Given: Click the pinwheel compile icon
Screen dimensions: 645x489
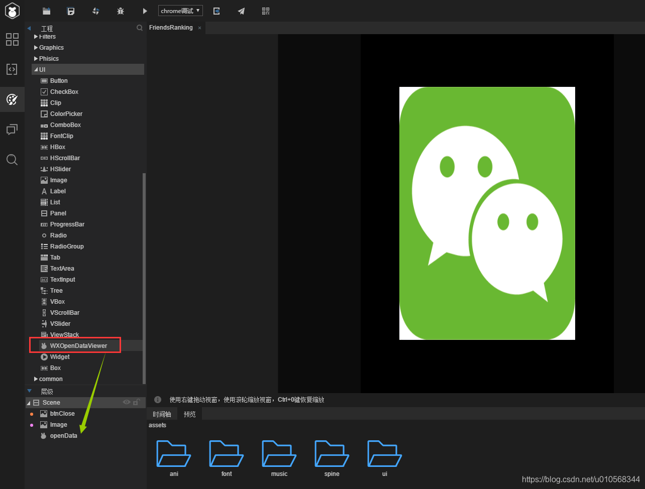Looking at the screenshot, I should point(96,11).
